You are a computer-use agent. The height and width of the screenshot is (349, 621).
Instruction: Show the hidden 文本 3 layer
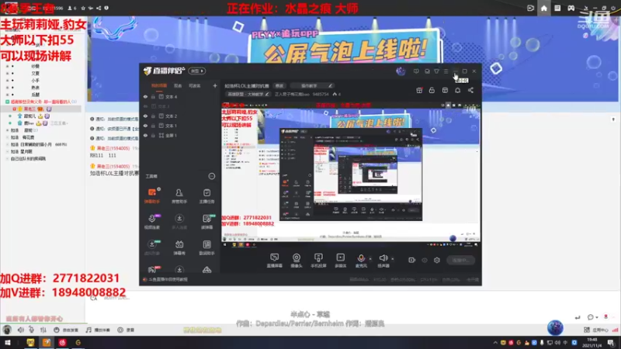pyautogui.click(x=145, y=106)
